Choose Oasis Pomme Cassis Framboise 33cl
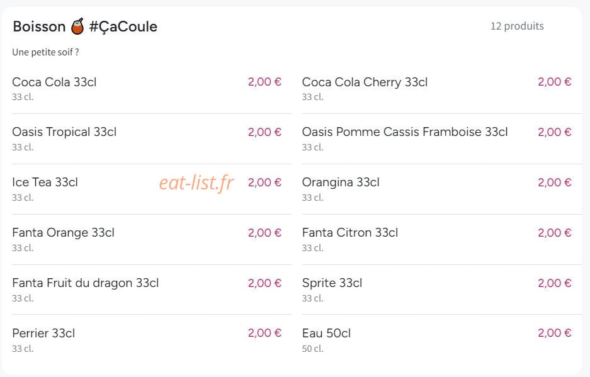 pyautogui.click(x=442, y=139)
